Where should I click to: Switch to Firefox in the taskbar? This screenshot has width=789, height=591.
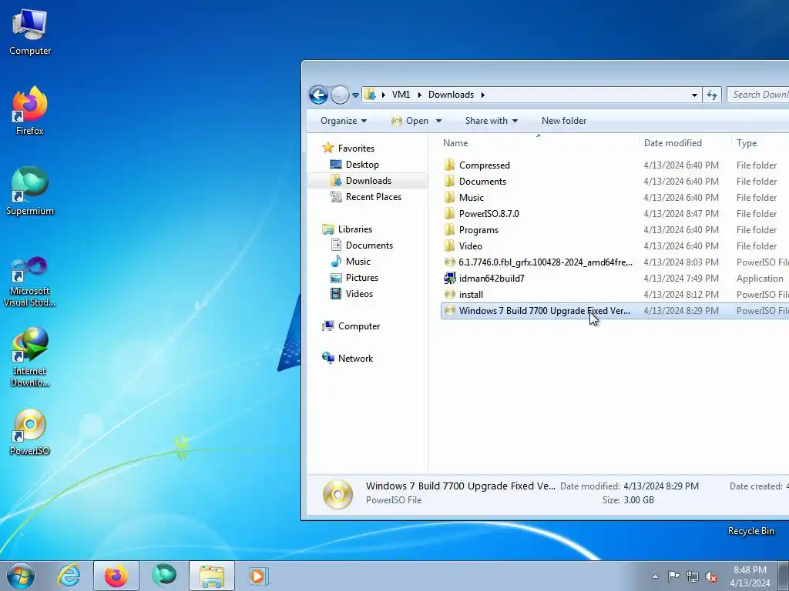[116, 576]
